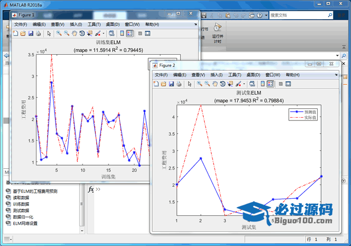Select Zoom In tool in Figure 1

pyautogui.click(x=58, y=33)
